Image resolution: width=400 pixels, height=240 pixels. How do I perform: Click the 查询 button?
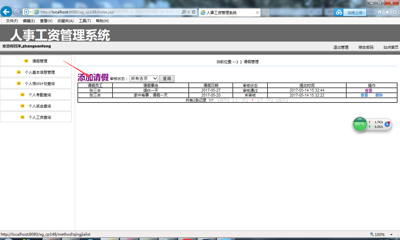coord(167,79)
